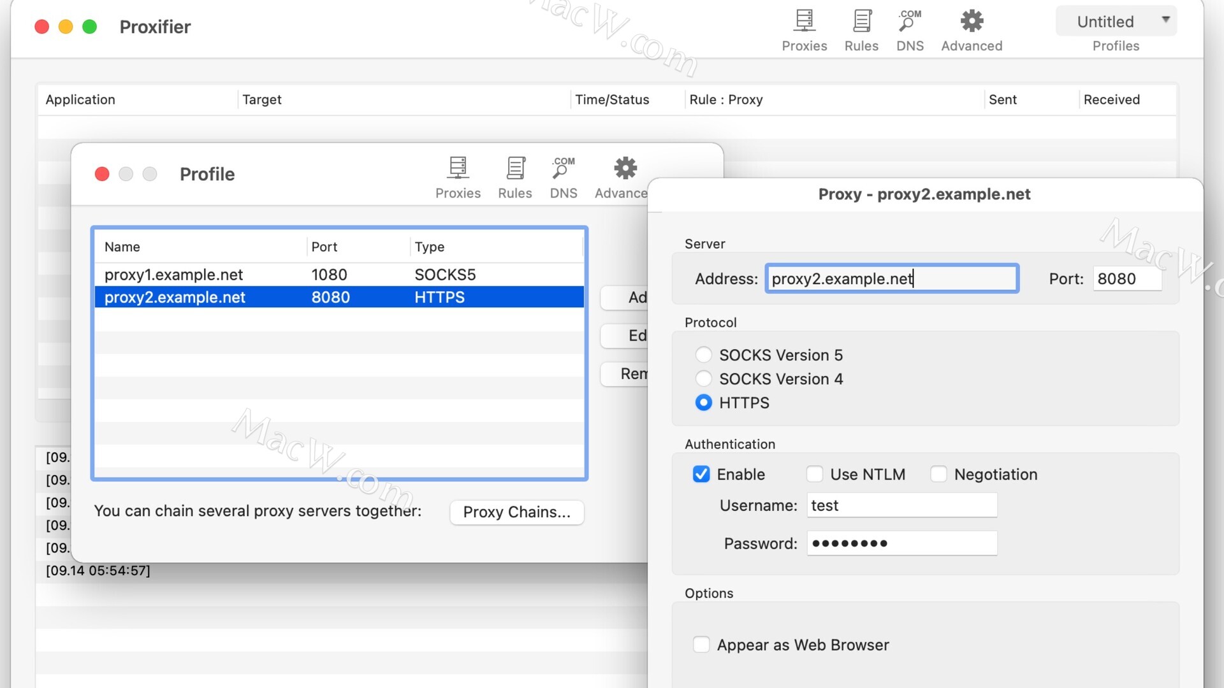
Task: Check the Negotiation checkbox
Action: (x=938, y=474)
